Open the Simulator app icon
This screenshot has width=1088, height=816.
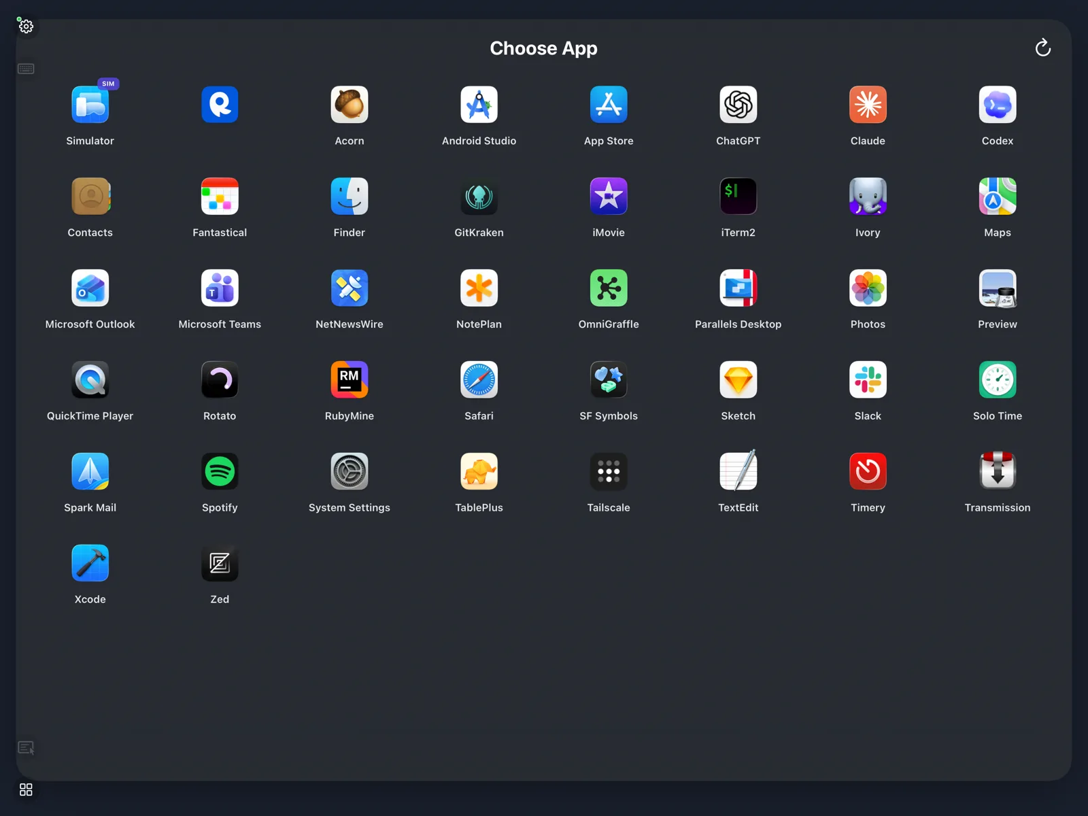tap(90, 105)
